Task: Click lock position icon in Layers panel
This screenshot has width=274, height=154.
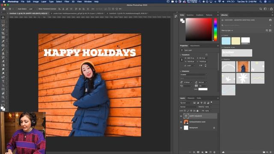Action: coord(191,111)
